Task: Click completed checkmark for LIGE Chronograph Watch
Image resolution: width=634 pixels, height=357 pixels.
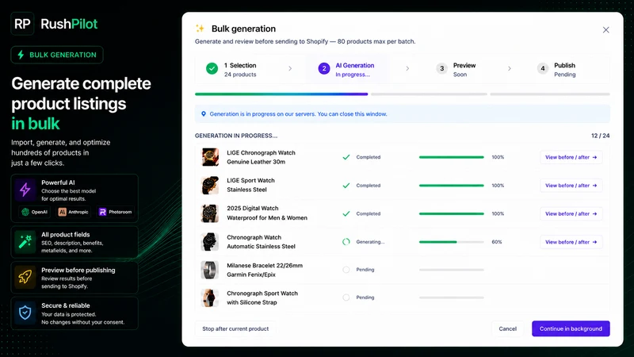Action: pos(346,157)
